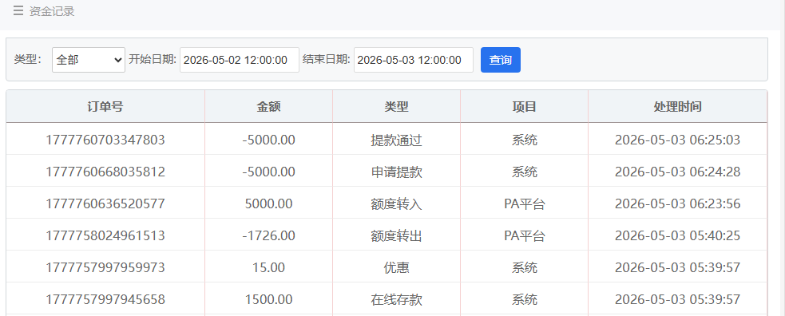Click the 在线存款 type cell
The width and height of the screenshot is (785, 316).
(x=397, y=299)
